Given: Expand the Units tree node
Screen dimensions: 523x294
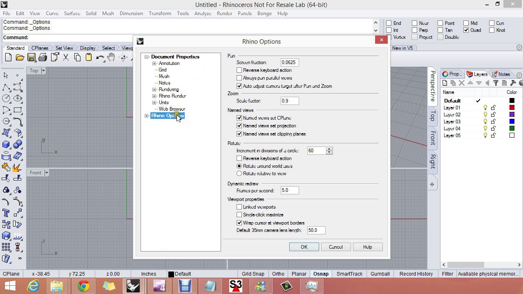Looking at the screenshot, I should [154, 102].
